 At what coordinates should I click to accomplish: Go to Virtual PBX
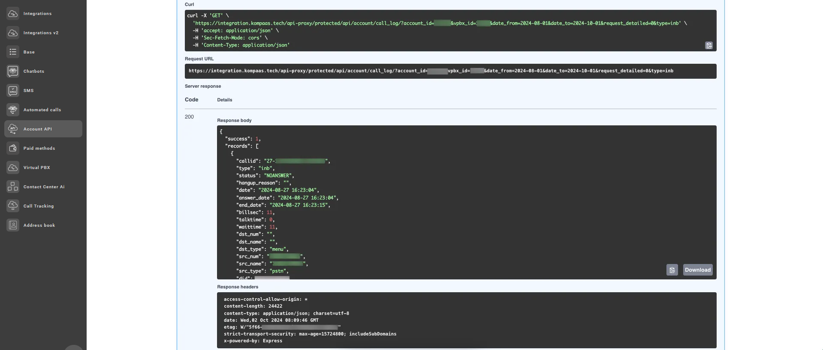point(43,167)
